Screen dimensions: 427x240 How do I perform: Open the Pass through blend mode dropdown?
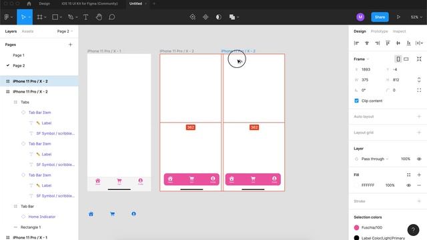375,159
